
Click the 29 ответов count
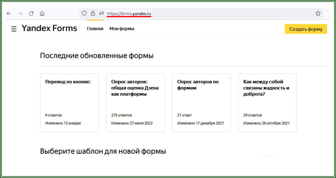coord(252,116)
